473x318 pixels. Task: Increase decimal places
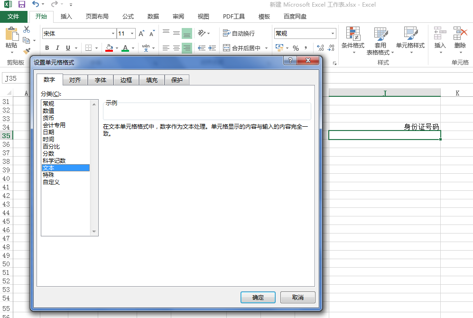point(320,48)
